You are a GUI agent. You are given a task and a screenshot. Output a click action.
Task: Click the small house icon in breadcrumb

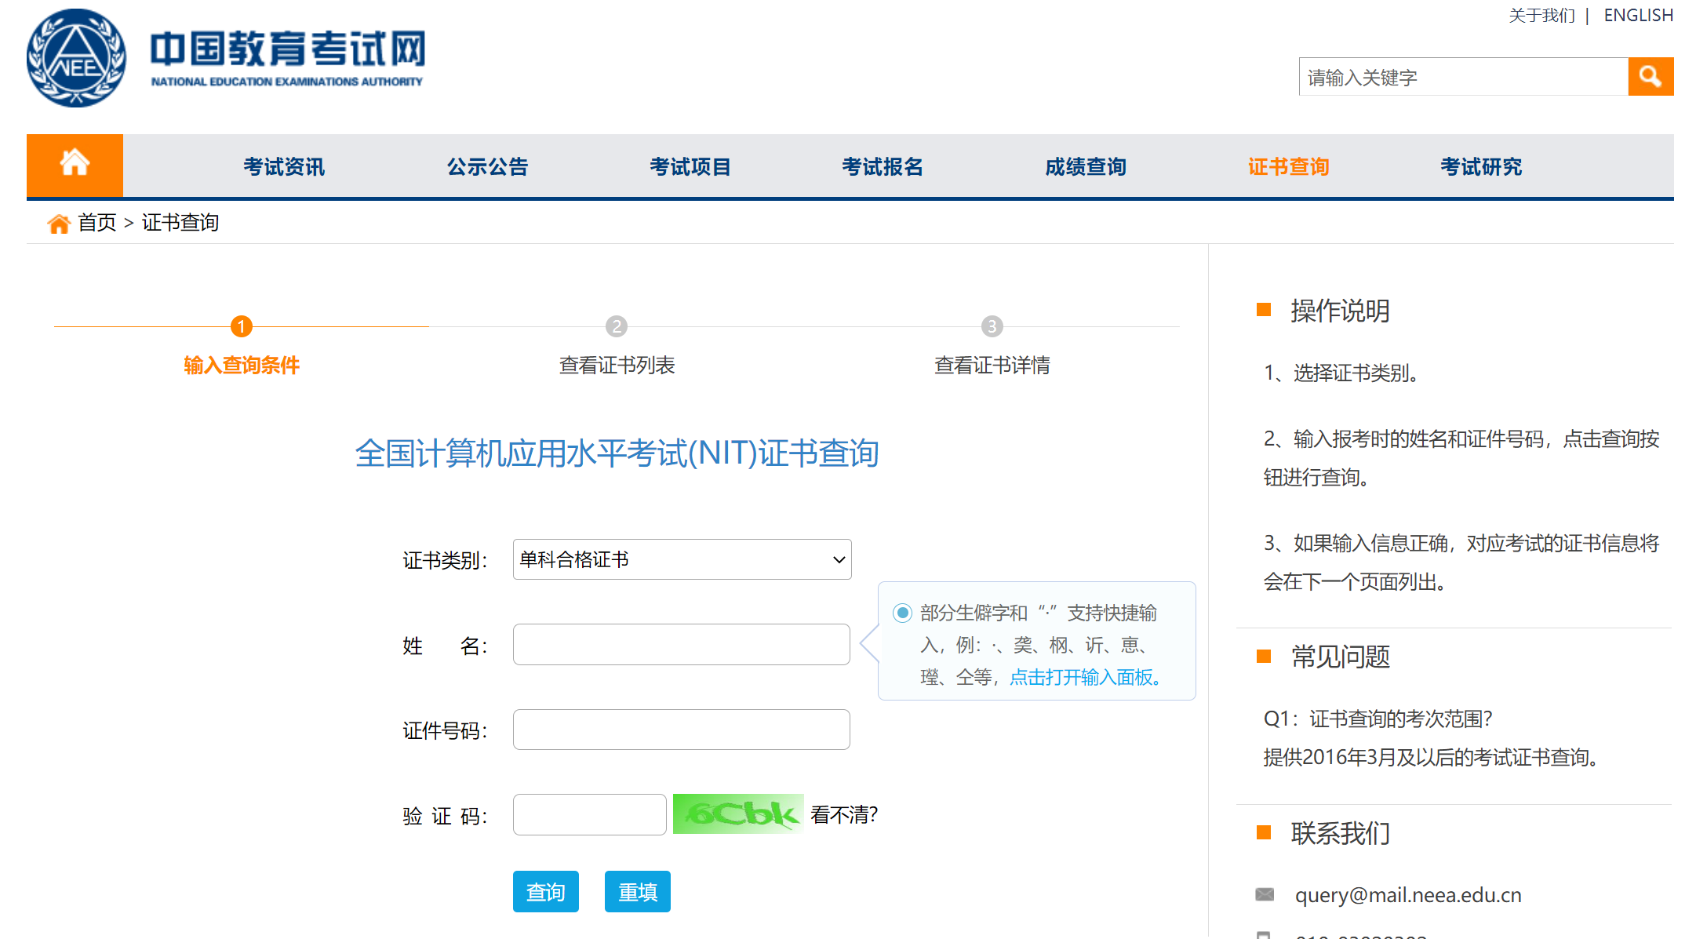(x=58, y=224)
